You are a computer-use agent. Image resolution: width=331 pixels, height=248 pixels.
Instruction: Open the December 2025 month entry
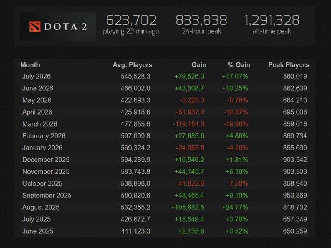(x=46, y=160)
